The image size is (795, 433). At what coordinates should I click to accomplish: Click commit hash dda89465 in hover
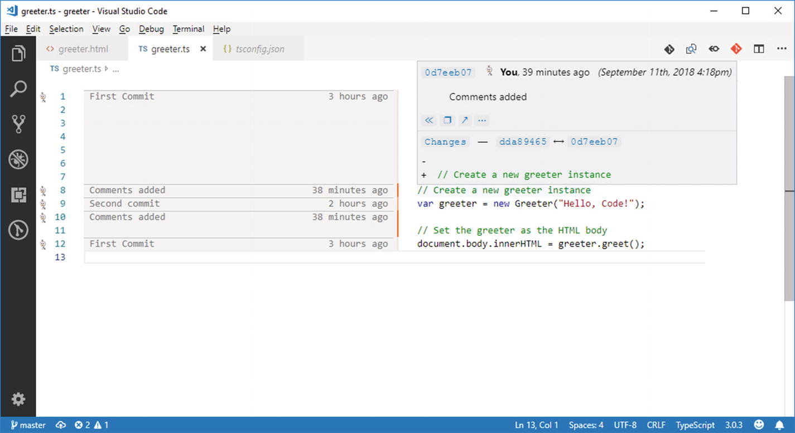523,142
